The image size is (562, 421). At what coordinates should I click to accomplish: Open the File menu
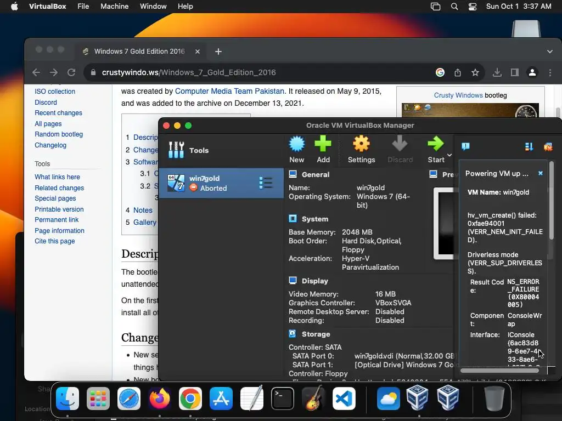(83, 7)
